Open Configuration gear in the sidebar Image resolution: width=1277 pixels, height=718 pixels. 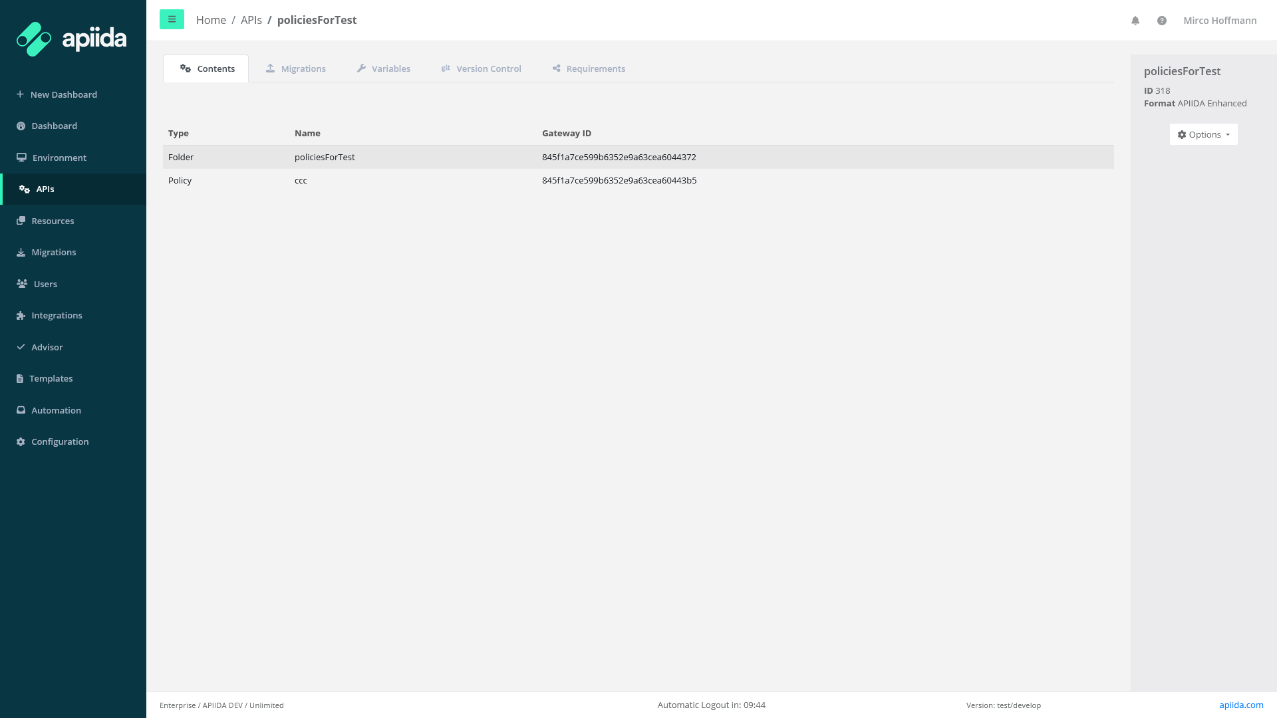(x=59, y=441)
